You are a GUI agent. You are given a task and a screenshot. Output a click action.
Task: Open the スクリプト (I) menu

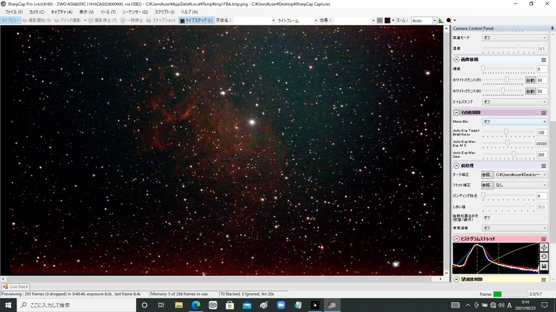pos(164,12)
